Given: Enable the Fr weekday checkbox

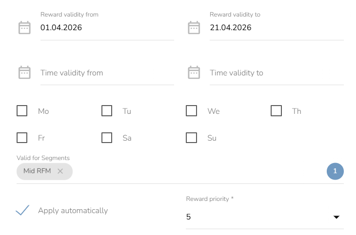Looking at the screenshot, I should coord(22,138).
